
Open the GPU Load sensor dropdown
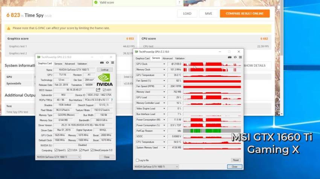point(164,98)
